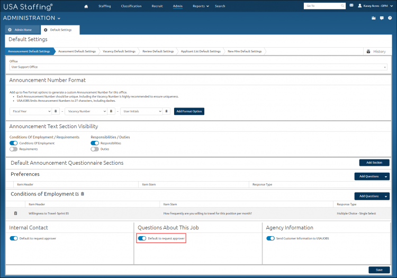Select Announcement Default Settings step

(x=29, y=51)
